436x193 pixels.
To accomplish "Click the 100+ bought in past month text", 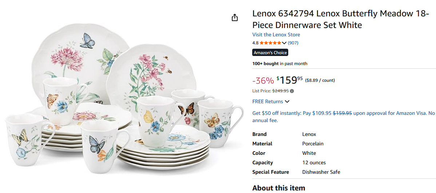I will click(280, 64).
